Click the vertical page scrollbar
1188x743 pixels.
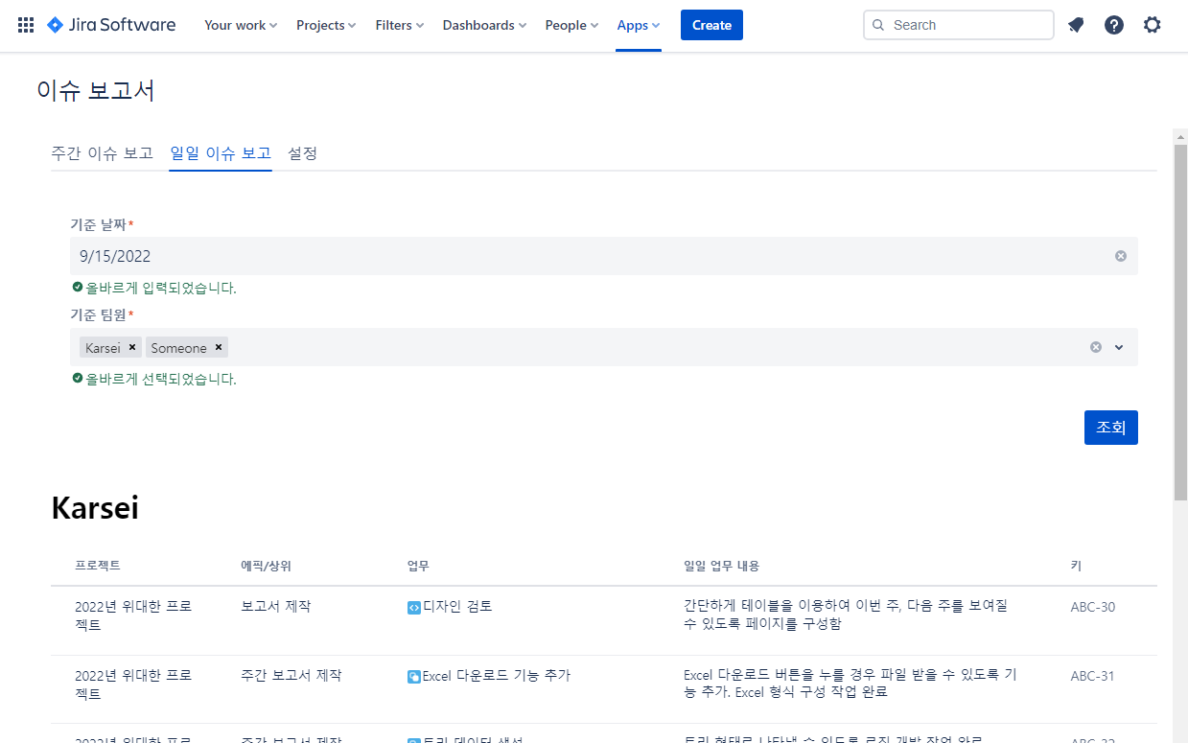pos(1180,321)
